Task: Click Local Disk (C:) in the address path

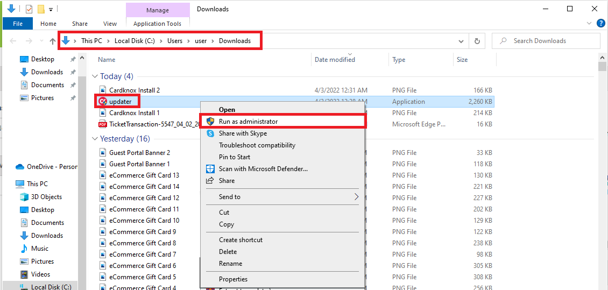Action: [x=135, y=41]
